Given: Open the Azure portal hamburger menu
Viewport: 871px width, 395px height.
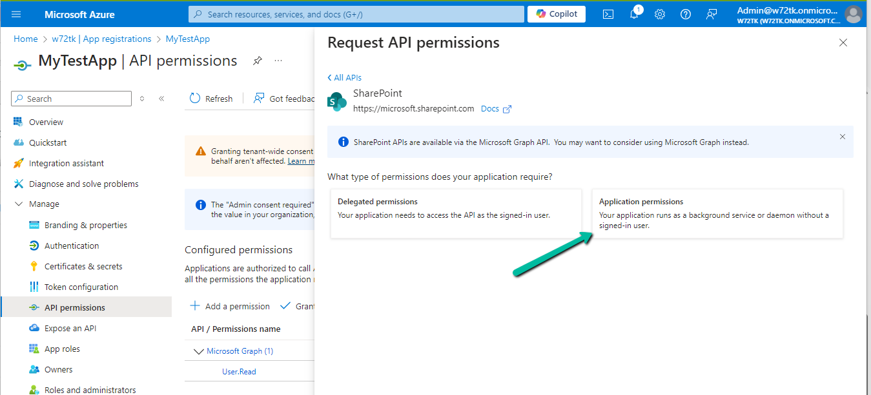Looking at the screenshot, I should pyautogui.click(x=16, y=14).
